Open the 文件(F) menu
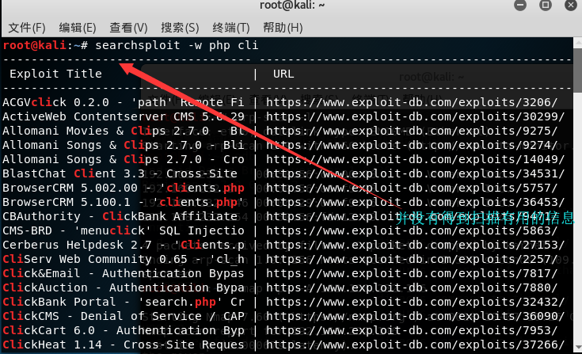Viewport: 582px width, 354px height. (27, 28)
